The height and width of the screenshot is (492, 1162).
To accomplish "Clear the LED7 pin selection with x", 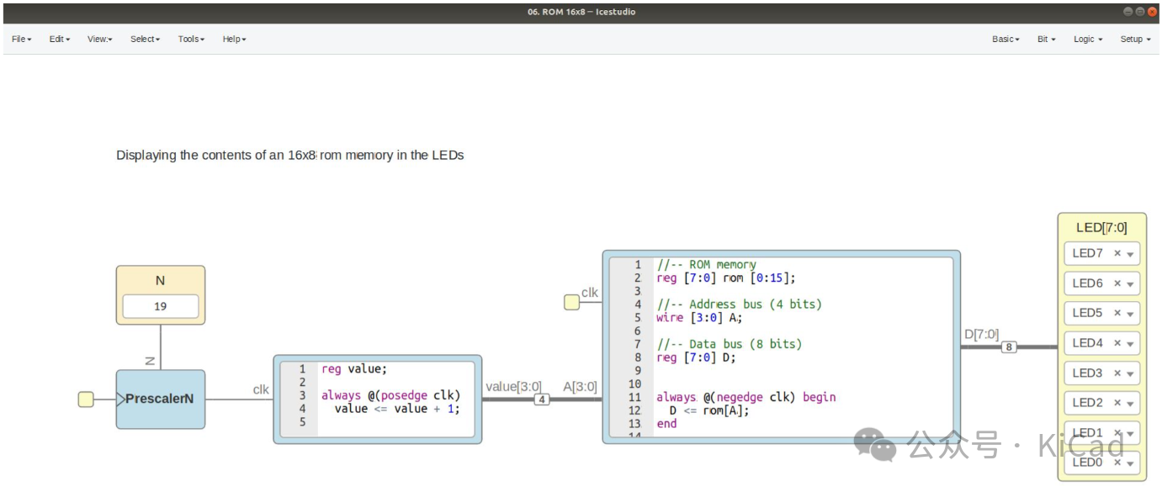I will pyautogui.click(x=1117, y=253).
